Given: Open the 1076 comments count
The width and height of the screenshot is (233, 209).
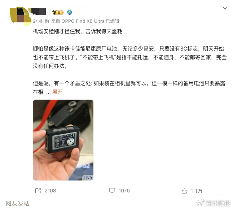Looking at the screenshot, I should (124, 191).
